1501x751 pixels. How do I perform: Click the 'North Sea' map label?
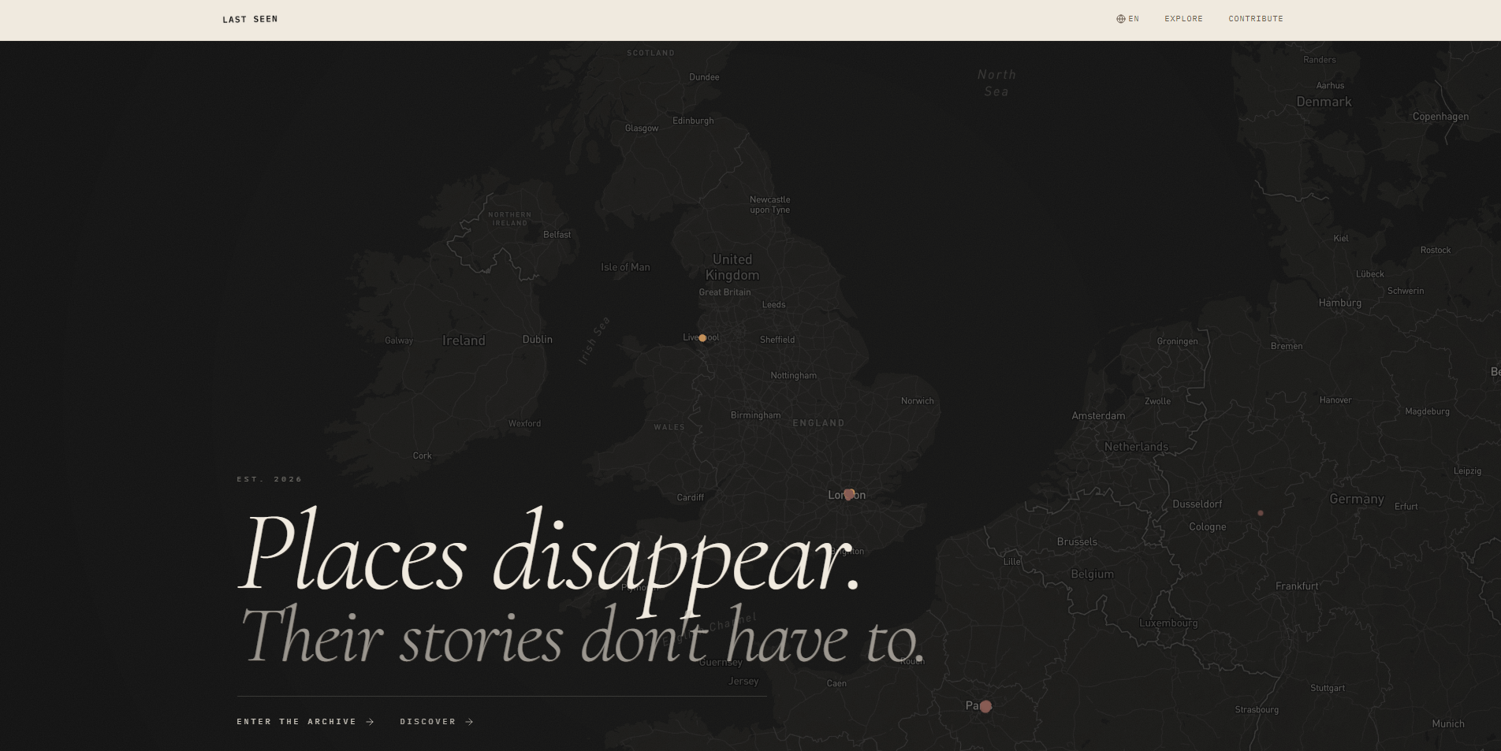click(996, 83)
